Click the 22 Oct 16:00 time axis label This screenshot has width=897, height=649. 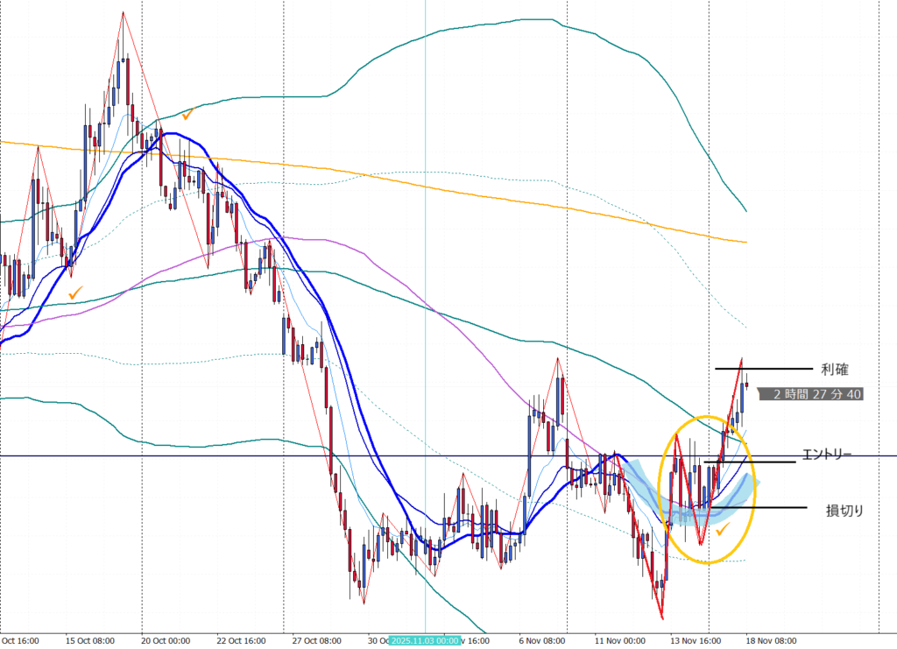coord(240,640)
